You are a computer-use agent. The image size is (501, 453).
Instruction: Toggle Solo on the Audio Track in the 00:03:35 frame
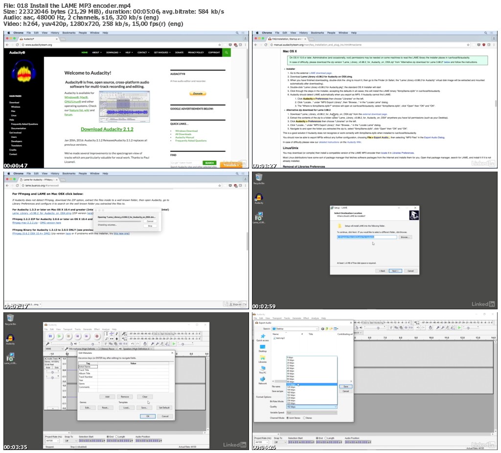[57, 367]
